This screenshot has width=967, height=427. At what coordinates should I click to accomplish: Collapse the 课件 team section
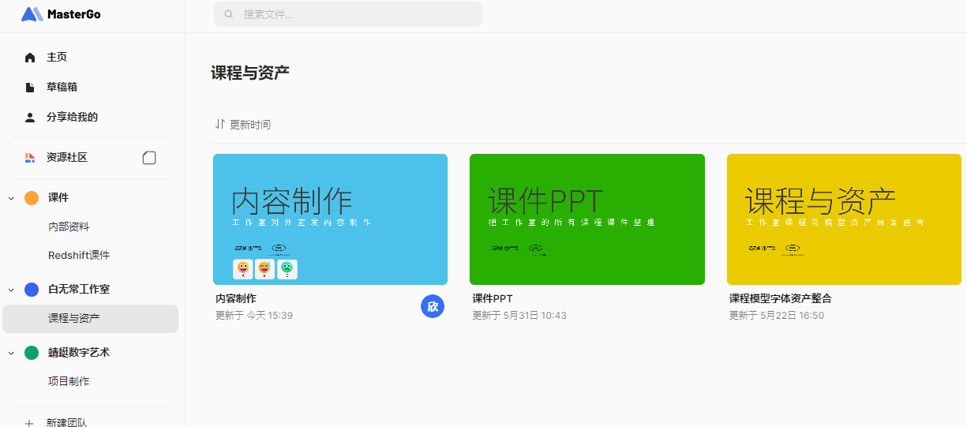(x=11, y=198)
